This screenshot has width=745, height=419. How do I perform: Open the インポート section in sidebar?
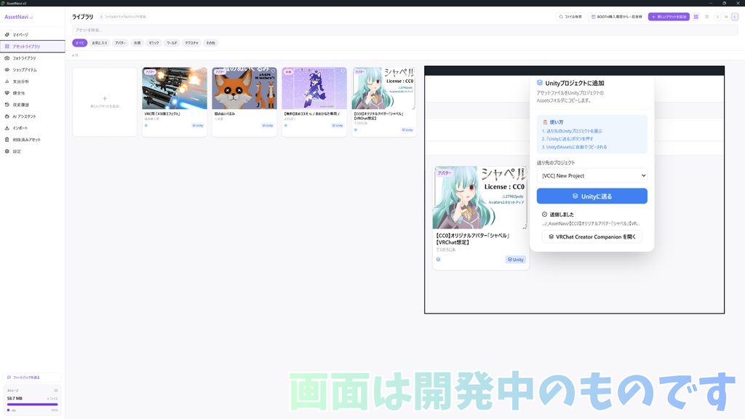click(x=29, y=127)
